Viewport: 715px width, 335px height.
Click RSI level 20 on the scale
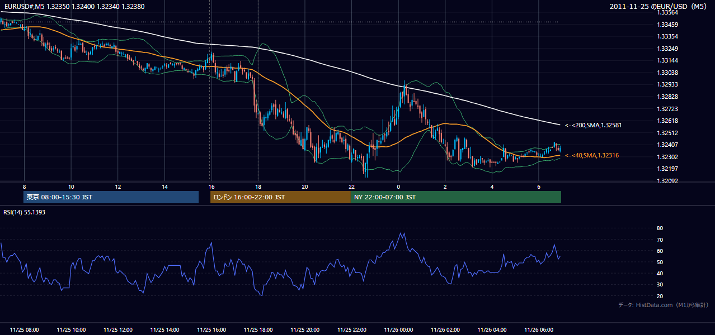660,296
